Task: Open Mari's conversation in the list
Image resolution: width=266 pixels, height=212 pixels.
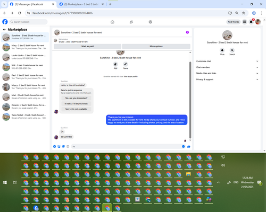Action: coord(25,96)
